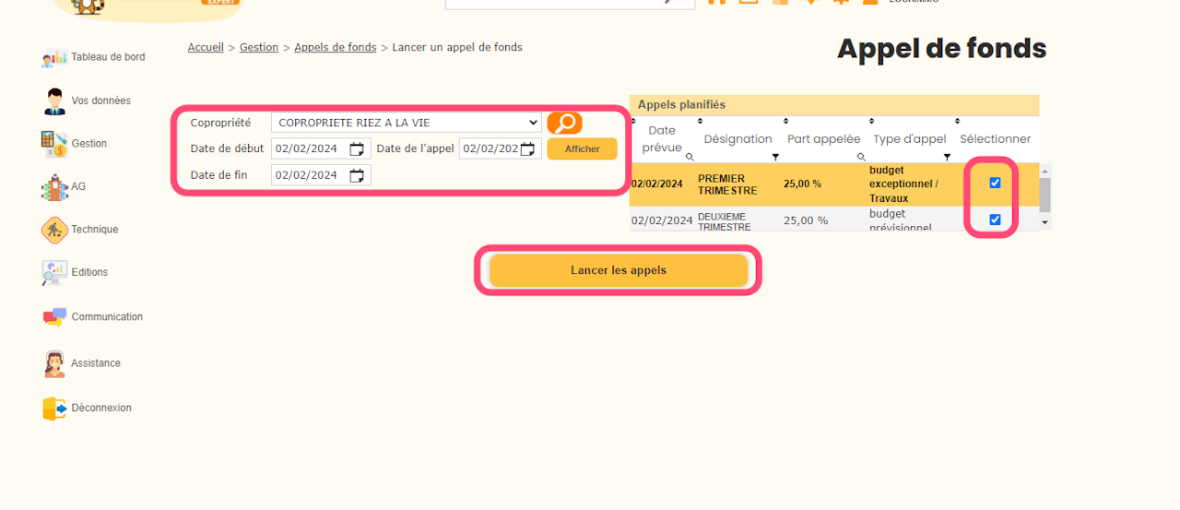Click the orange magnifier search button
The image size is (1180, 510).
(564, 123)
